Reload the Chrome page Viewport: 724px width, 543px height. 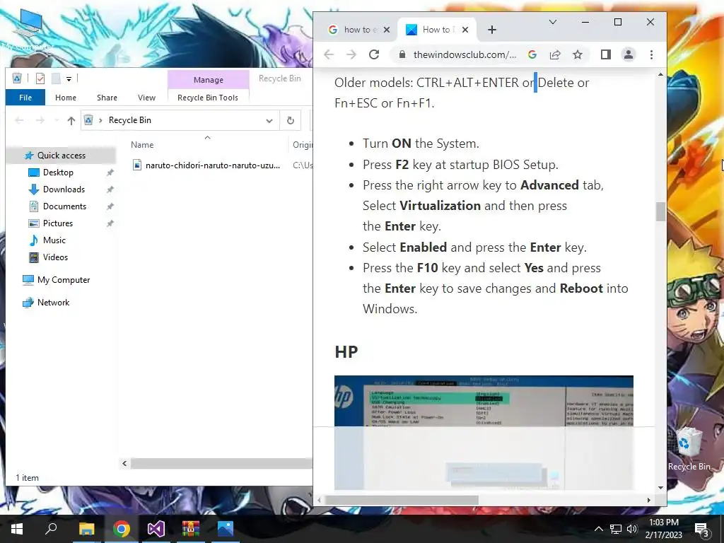click(x=374, y=54)
